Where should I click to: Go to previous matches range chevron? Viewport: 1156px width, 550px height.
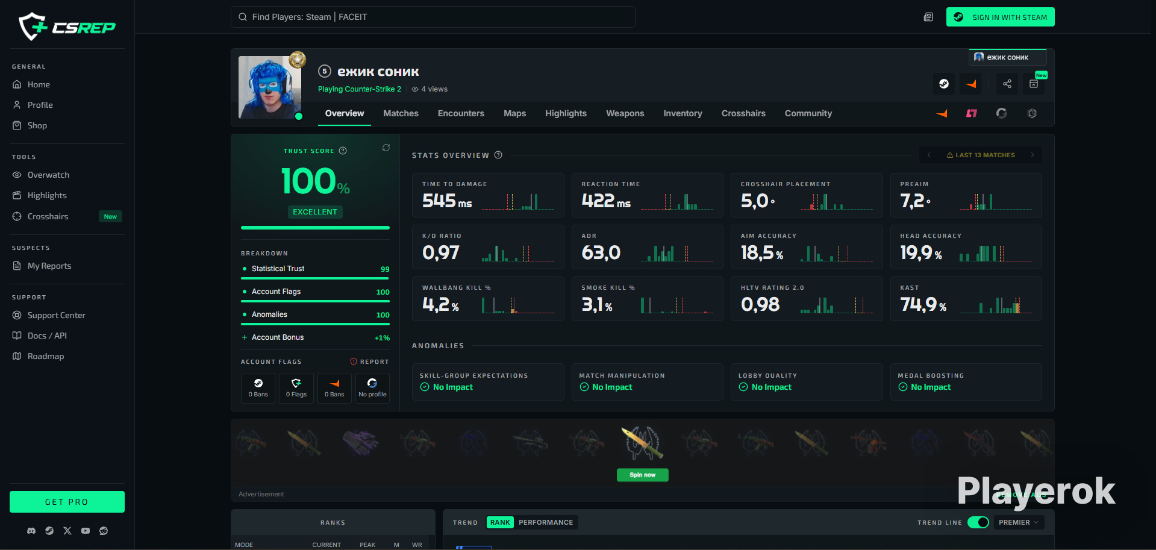(929, 155)
